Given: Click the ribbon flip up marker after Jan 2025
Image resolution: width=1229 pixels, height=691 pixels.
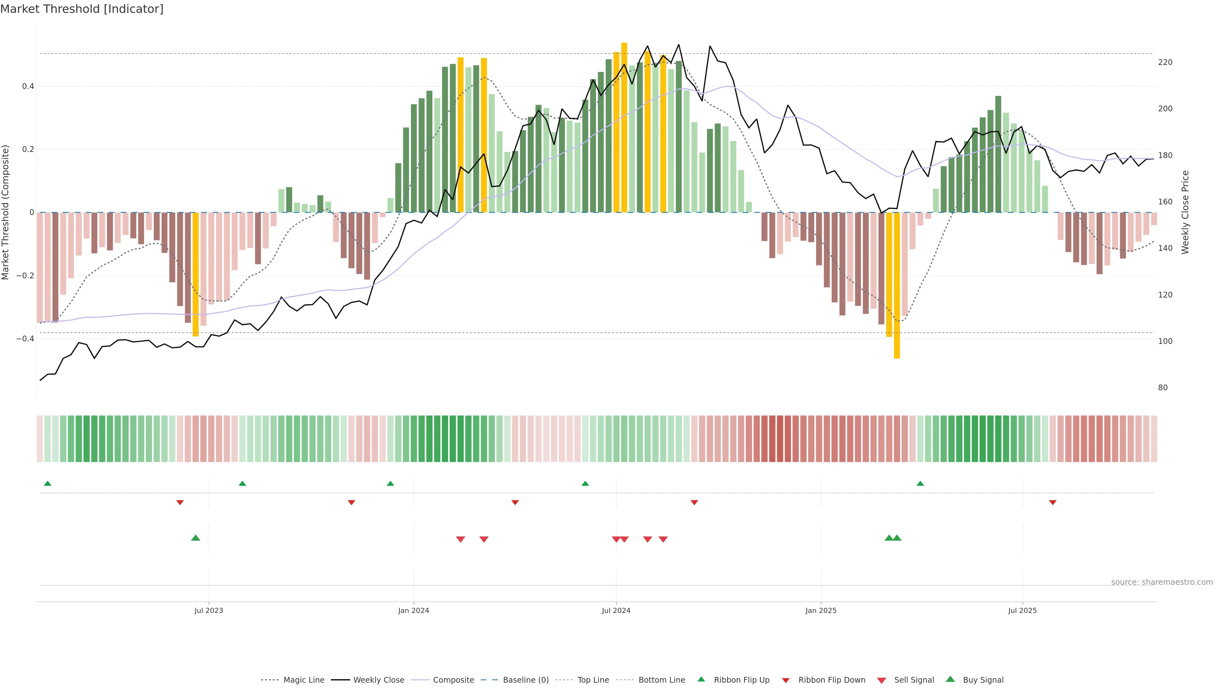Looking at the screenshot, I should point(920,484).
